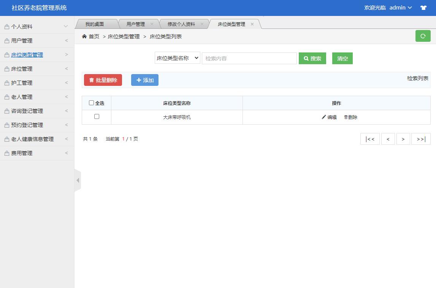Click the sidebar icon beside 费用管理
The width and height of the screenshot is (436, 288).
tap(6, 153)
